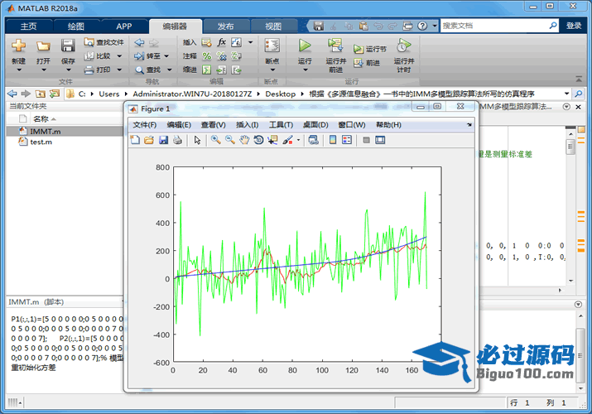Click the smart indent icon
The width and height of the screenshot is (592, 414).
pos(206,70)
